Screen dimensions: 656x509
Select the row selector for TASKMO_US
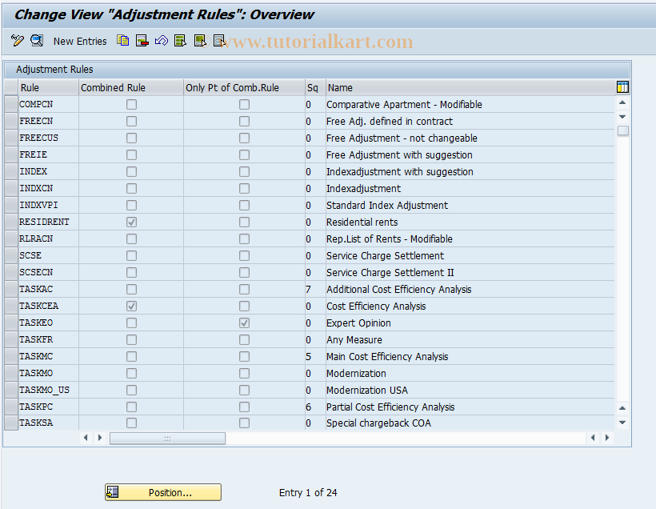tap(11, 390)
